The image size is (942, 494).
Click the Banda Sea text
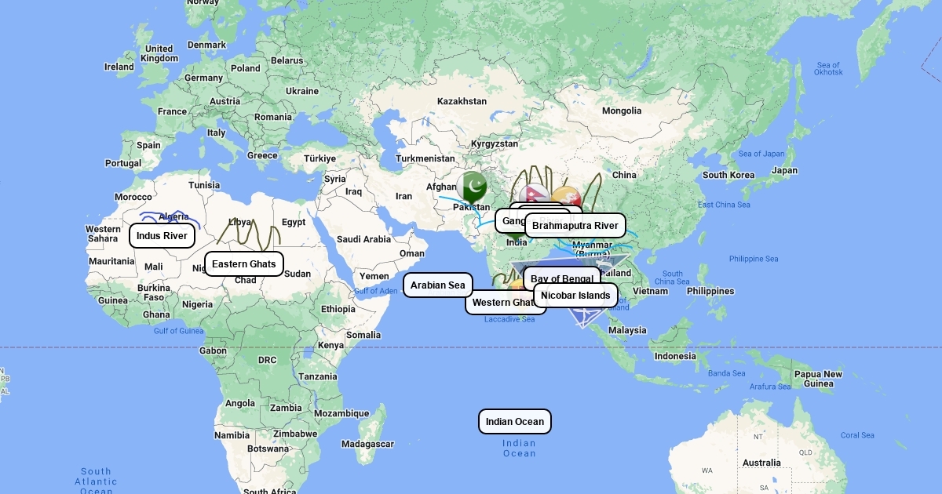point(727,373)
